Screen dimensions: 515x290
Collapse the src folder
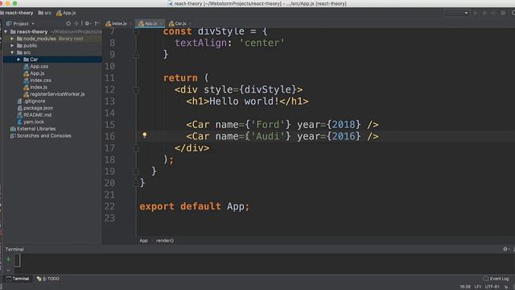click(x=12, y=52)
